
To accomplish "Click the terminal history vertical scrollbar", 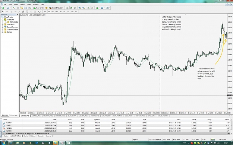I will (x=231, y=126).
